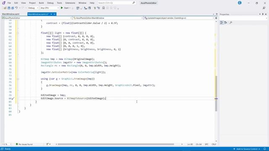Click the Redo arrow icon

(x=23, y=8)
